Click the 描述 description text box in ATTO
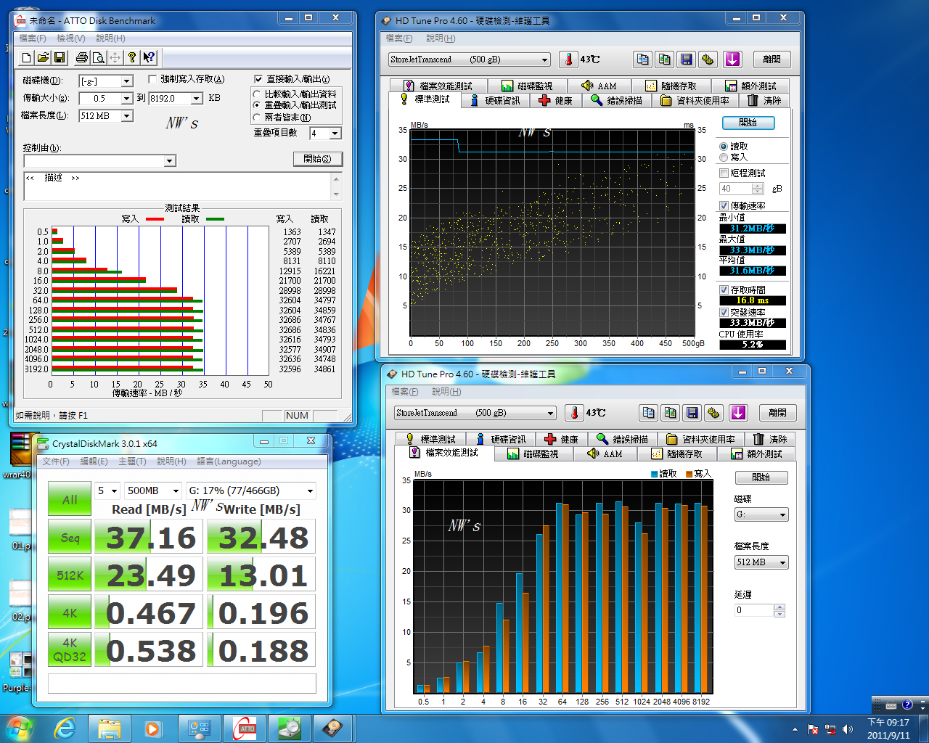 (183, 186)
